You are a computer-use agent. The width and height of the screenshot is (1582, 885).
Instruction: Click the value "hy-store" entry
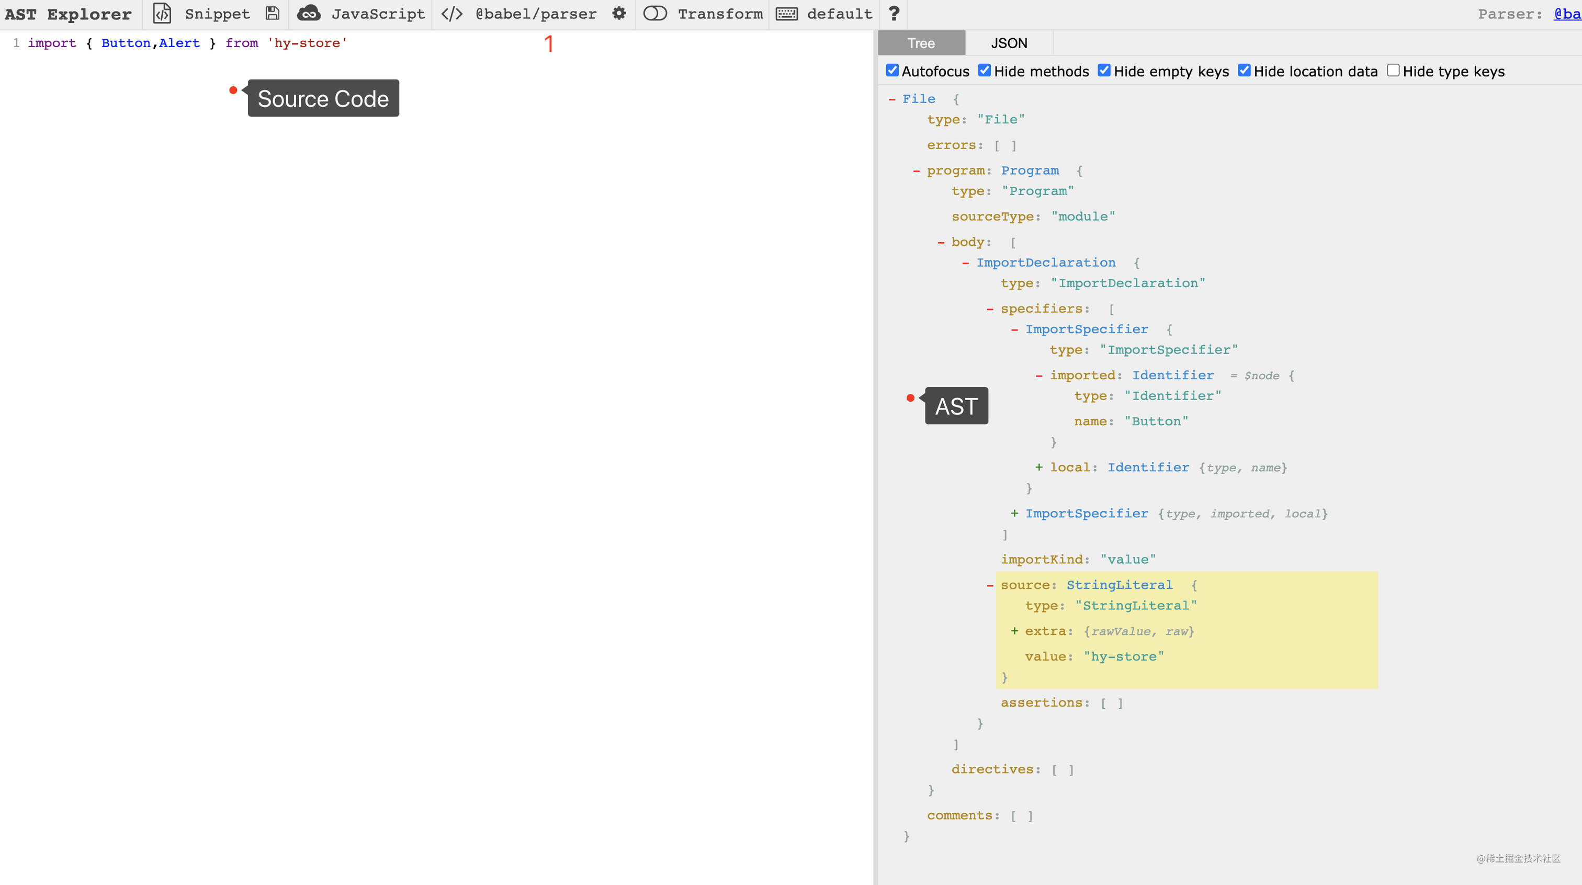coord(1094,656)
